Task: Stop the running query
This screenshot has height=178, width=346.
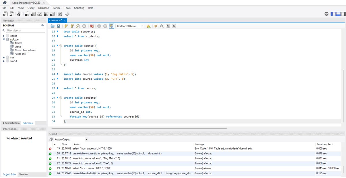Action: coord(84,26)
